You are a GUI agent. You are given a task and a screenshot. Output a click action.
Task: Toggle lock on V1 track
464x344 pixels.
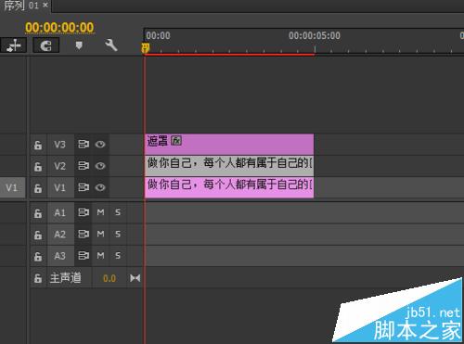point(38,188)
